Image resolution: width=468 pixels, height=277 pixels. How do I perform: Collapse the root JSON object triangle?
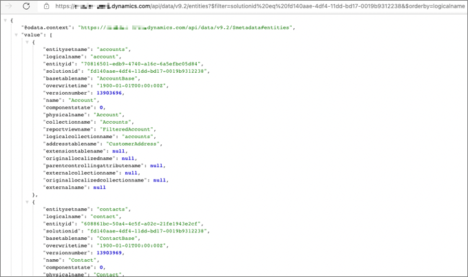6,20
